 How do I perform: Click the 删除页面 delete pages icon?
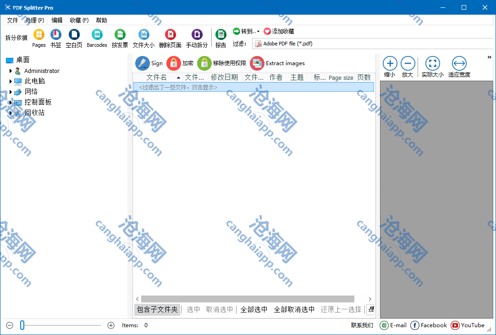point(170,35)
